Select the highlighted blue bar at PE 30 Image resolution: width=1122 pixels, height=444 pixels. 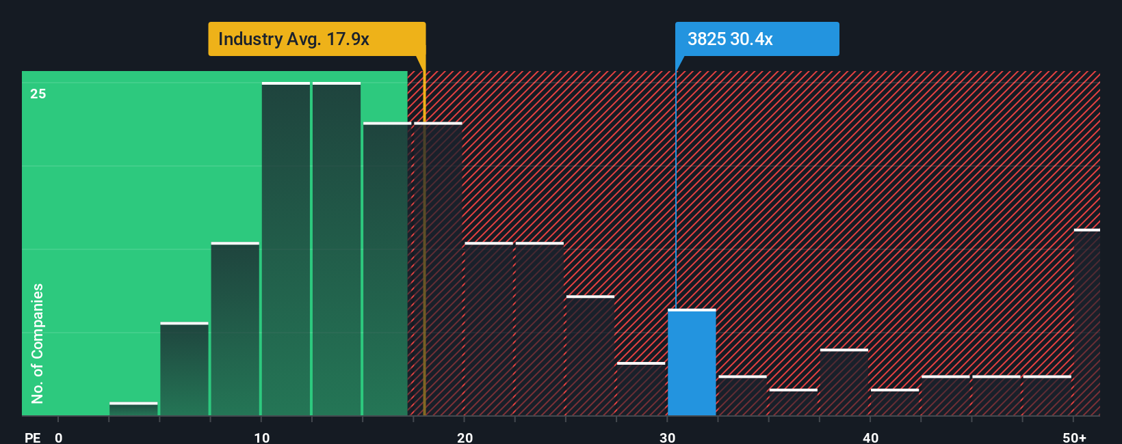coord(692,362)
